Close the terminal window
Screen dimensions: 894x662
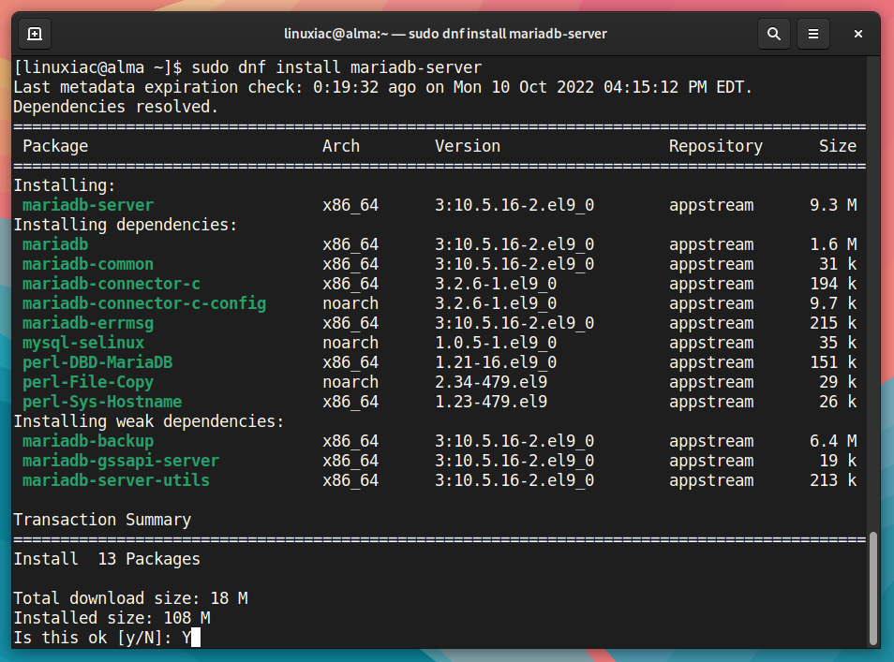(857, 35)
